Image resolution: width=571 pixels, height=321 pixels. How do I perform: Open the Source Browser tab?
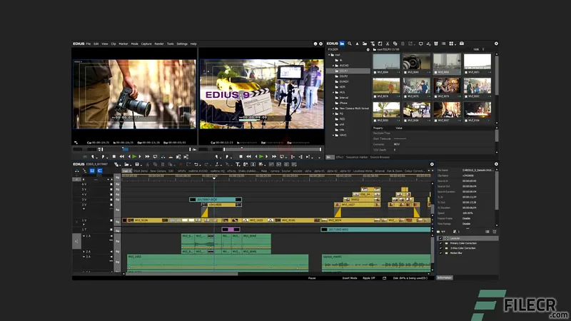click(380, 157)
